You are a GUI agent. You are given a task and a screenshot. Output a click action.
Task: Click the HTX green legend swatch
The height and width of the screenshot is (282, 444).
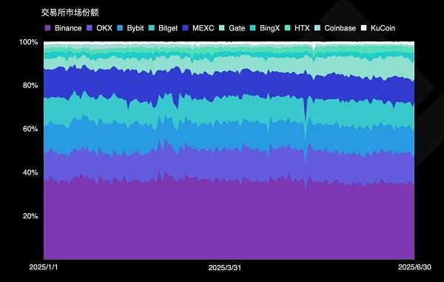coord(288,28)
